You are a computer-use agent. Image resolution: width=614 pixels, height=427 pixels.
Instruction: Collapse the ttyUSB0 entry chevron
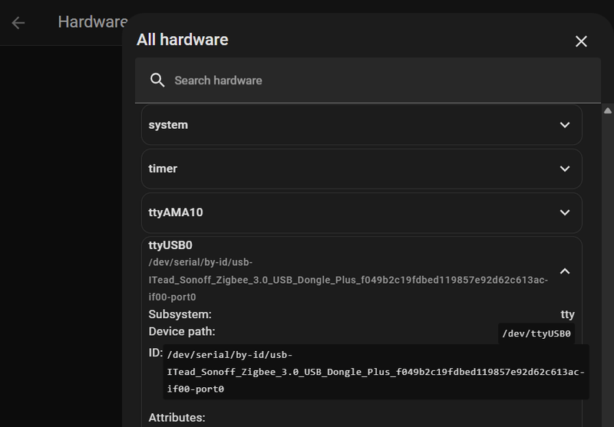pos(565,271)
